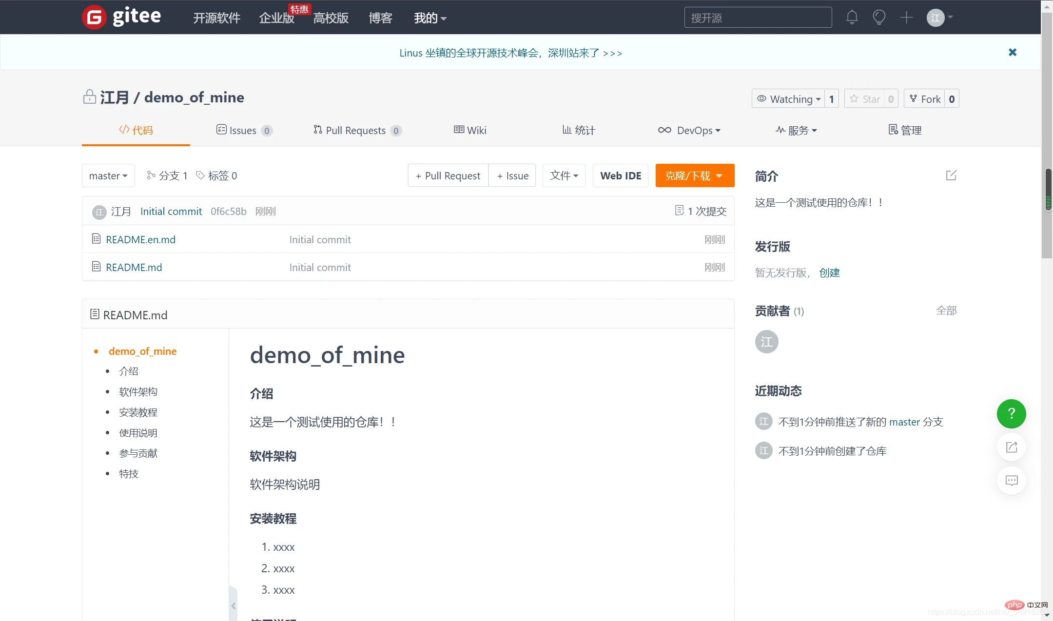Click the floating share/external link icon
The image size is (1053, 621).
[1012, 447]
